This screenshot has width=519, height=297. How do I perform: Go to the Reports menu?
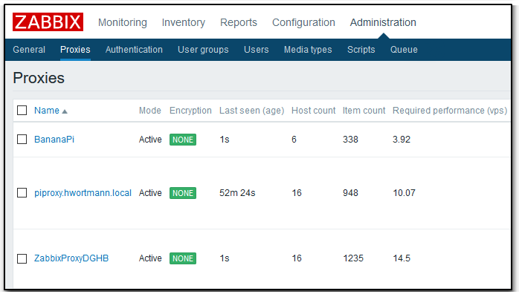(239, 22)
